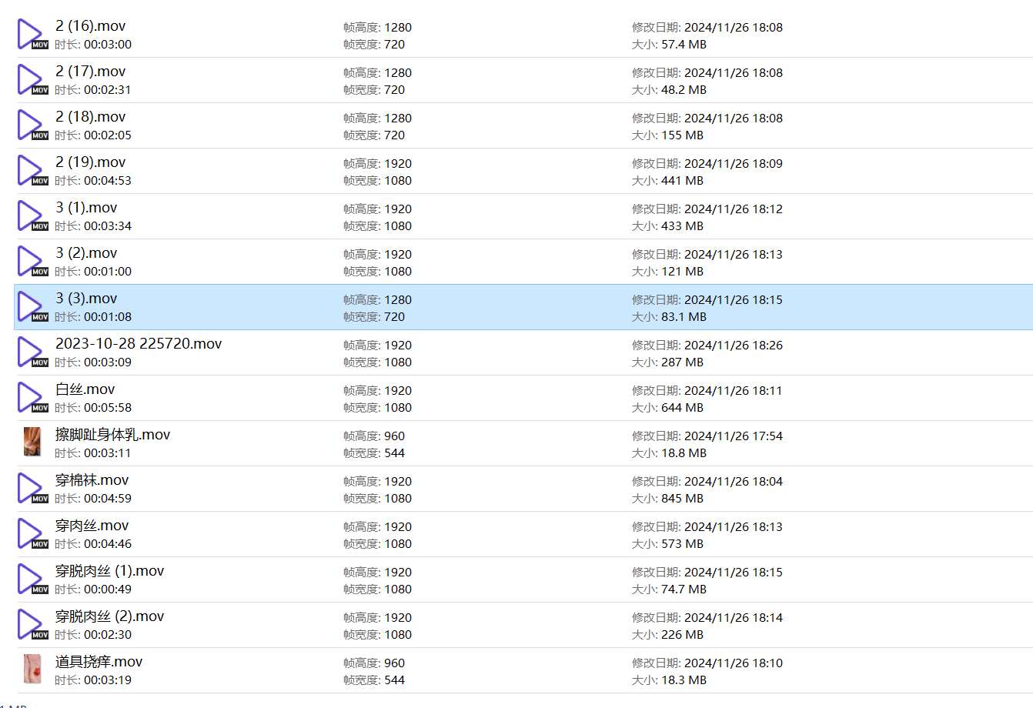The width and height of the screenshot is (1033, 708).
Task: Click the video icon for 穿肉丝.mov
Action: tap(32, 534)
